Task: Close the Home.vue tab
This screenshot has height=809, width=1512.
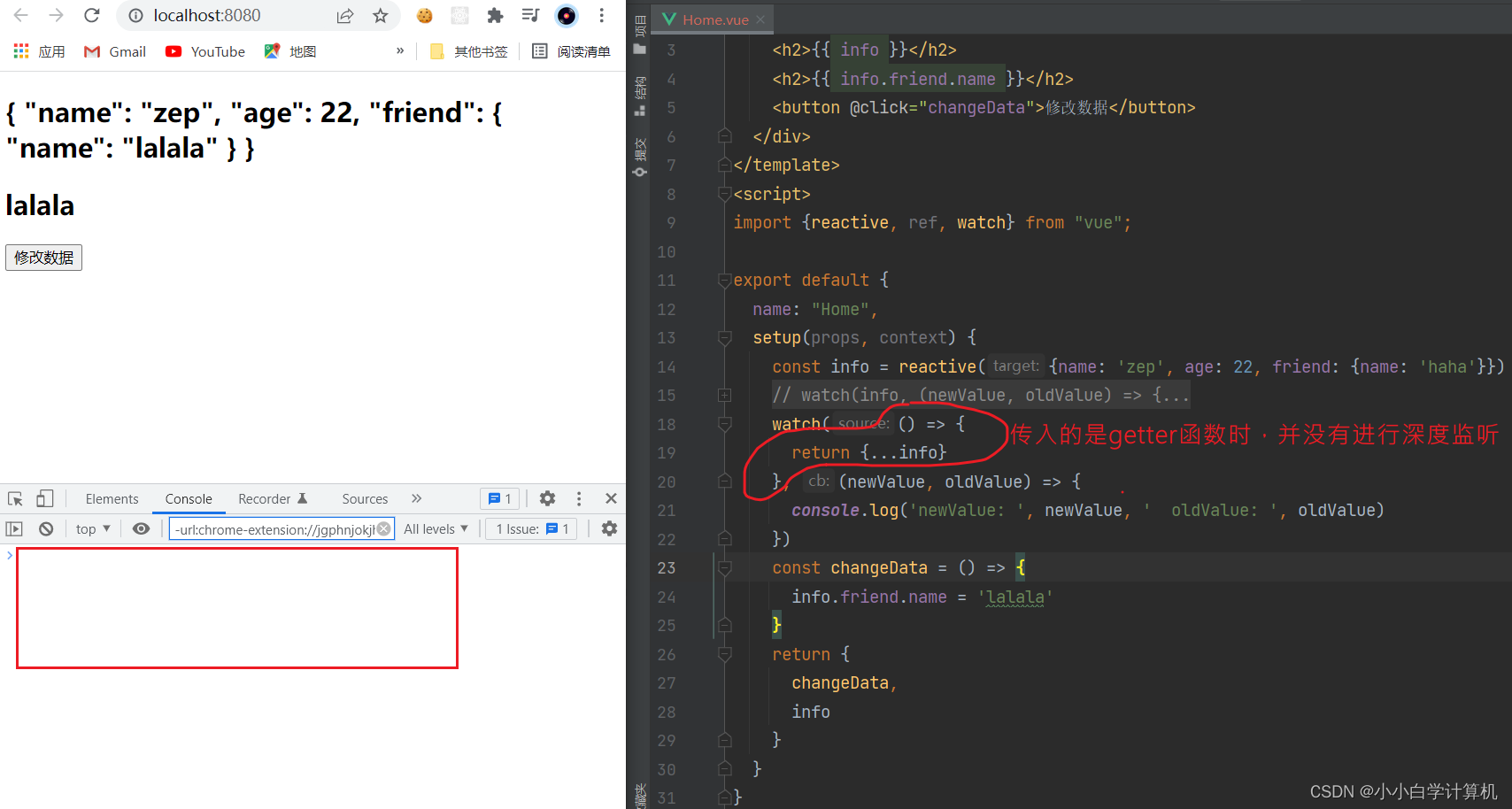Action: pos(760,19)
